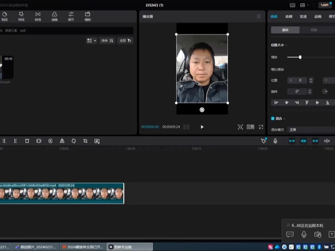Click the player fullscreen icon

click(x=261, y=127)
